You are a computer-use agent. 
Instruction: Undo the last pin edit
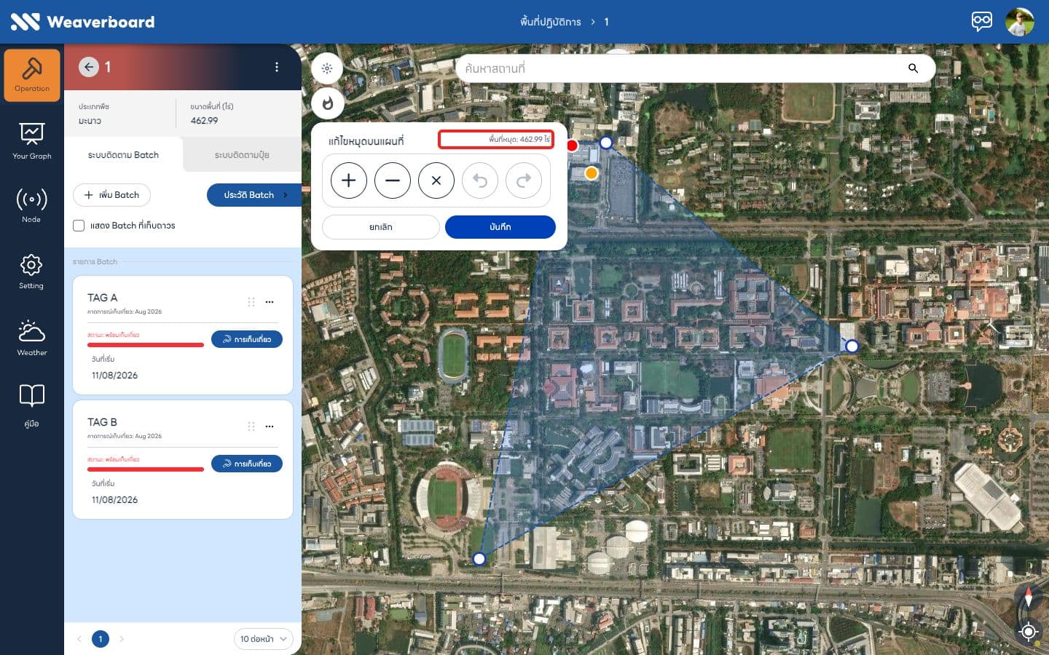coord(480,180)
